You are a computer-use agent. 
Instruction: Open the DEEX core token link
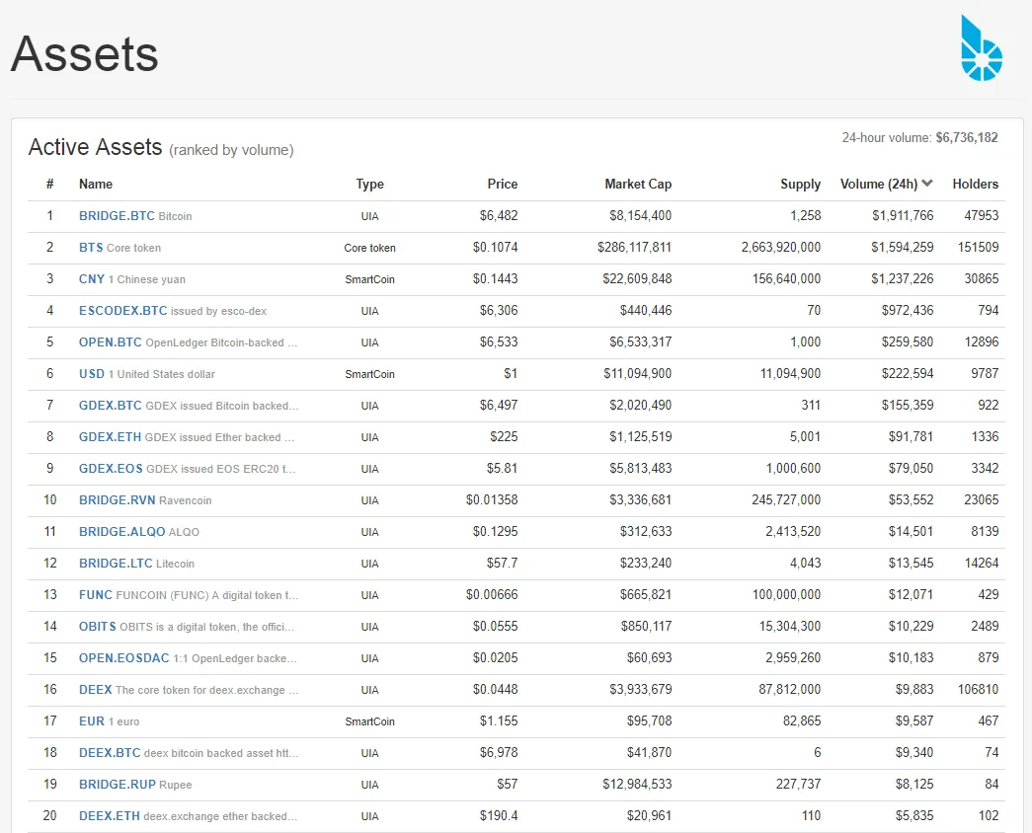(96, 690)
